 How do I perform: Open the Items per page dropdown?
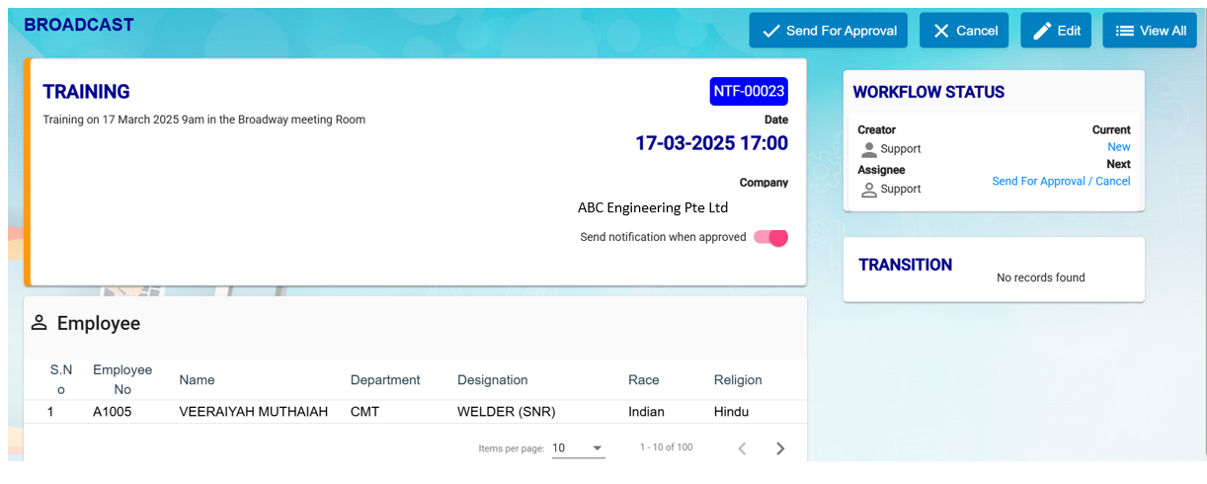578,448
